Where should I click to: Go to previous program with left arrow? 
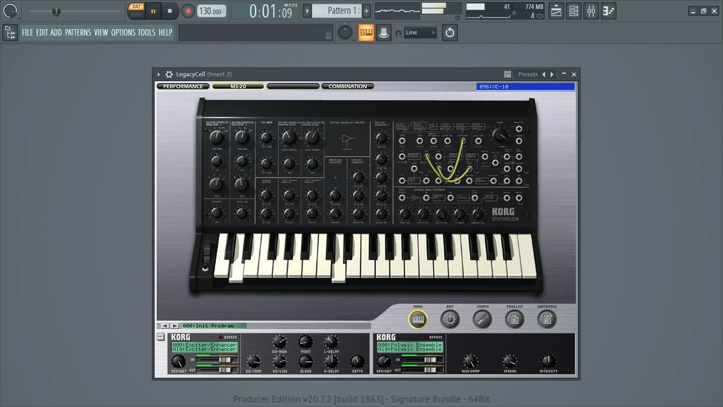coord(164,326)
